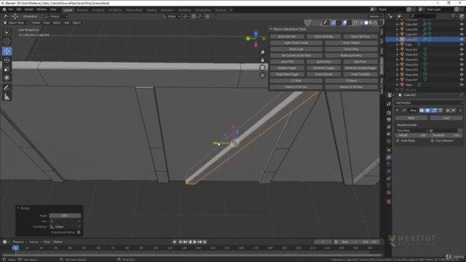Select the Annotate pencil tool
The height and width of the screenshot is (262, 466).
click(7, 88)
